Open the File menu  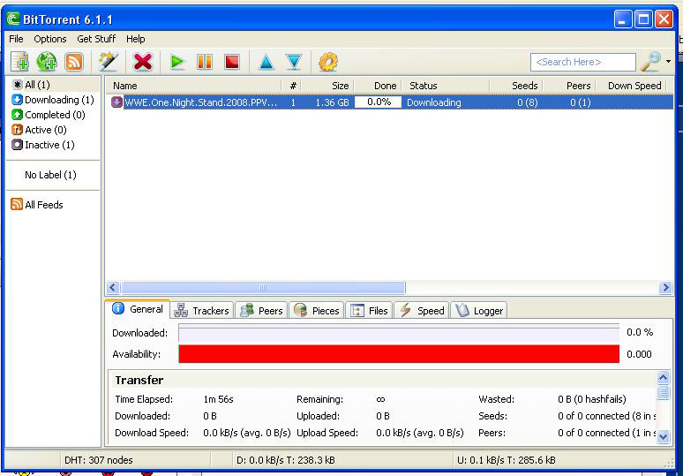(x=16, y=39)
